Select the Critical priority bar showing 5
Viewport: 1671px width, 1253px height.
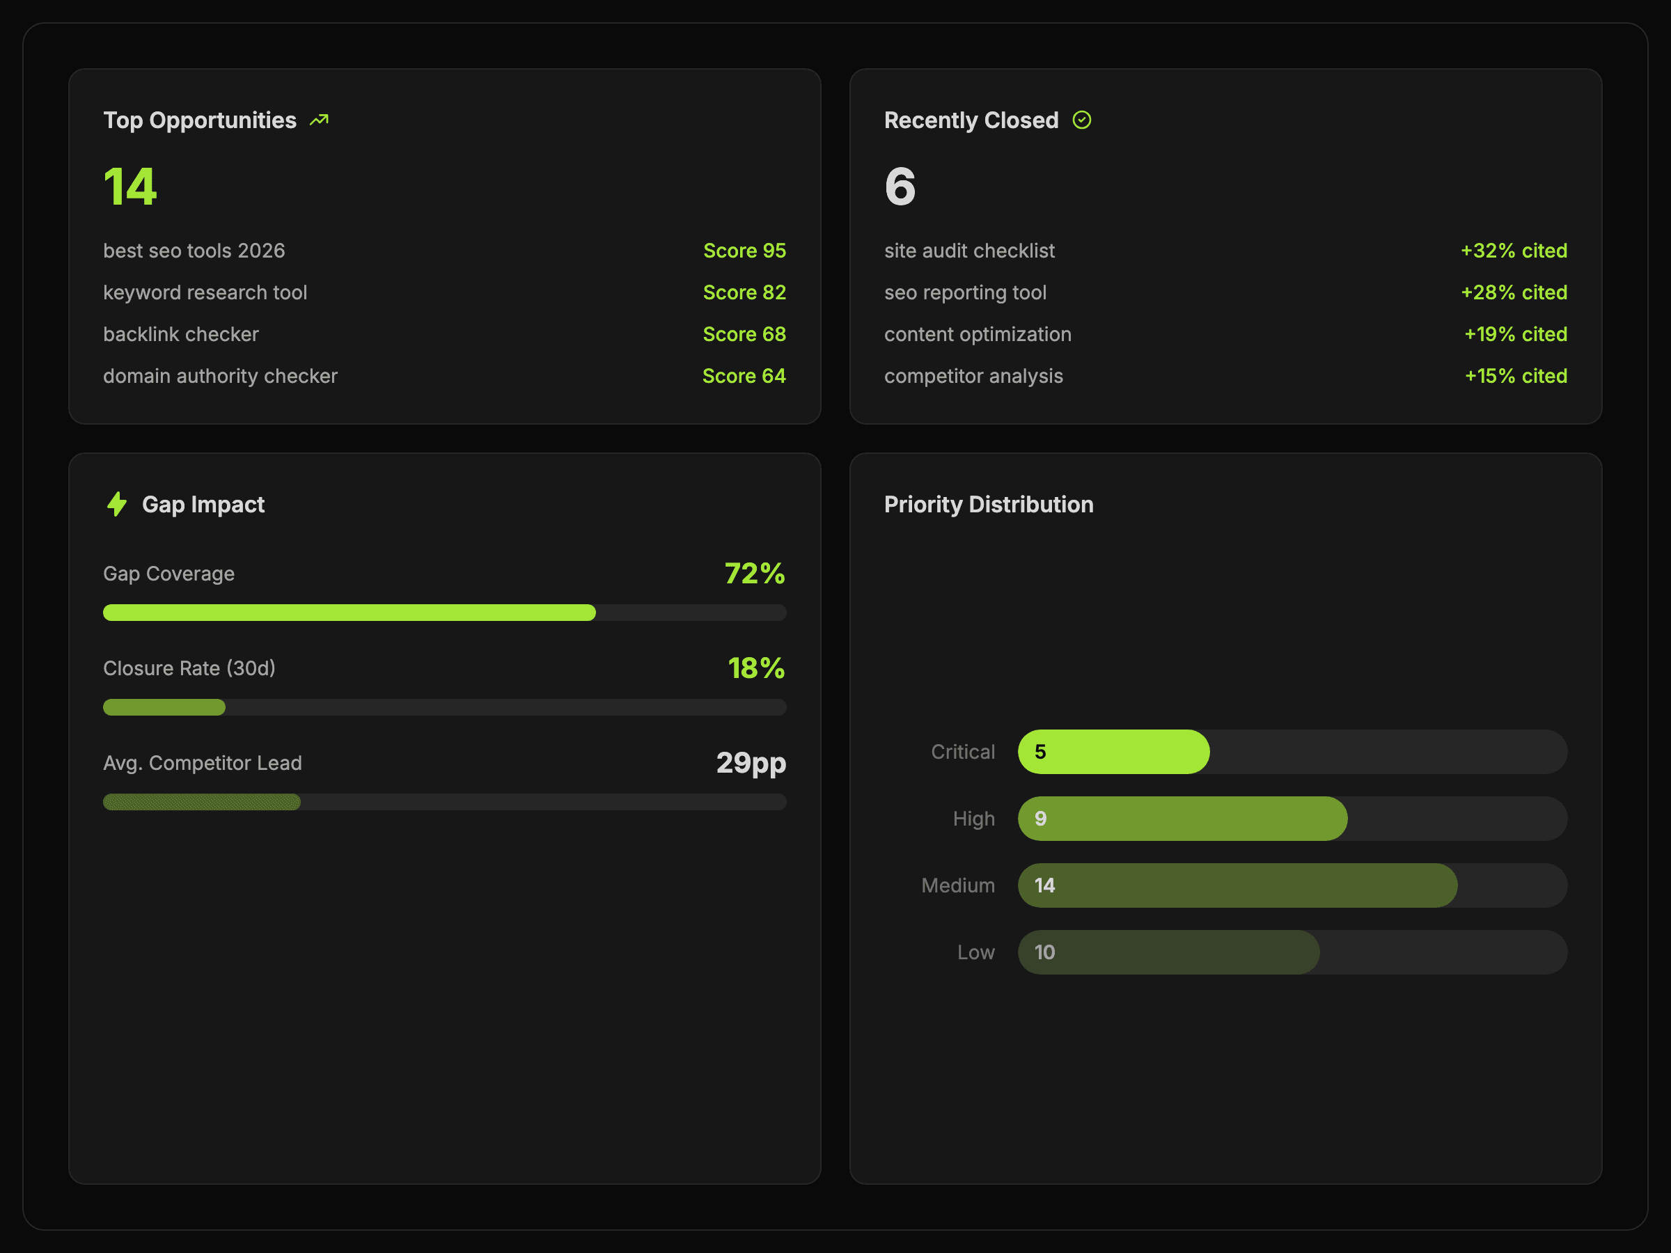(1113, 752)
